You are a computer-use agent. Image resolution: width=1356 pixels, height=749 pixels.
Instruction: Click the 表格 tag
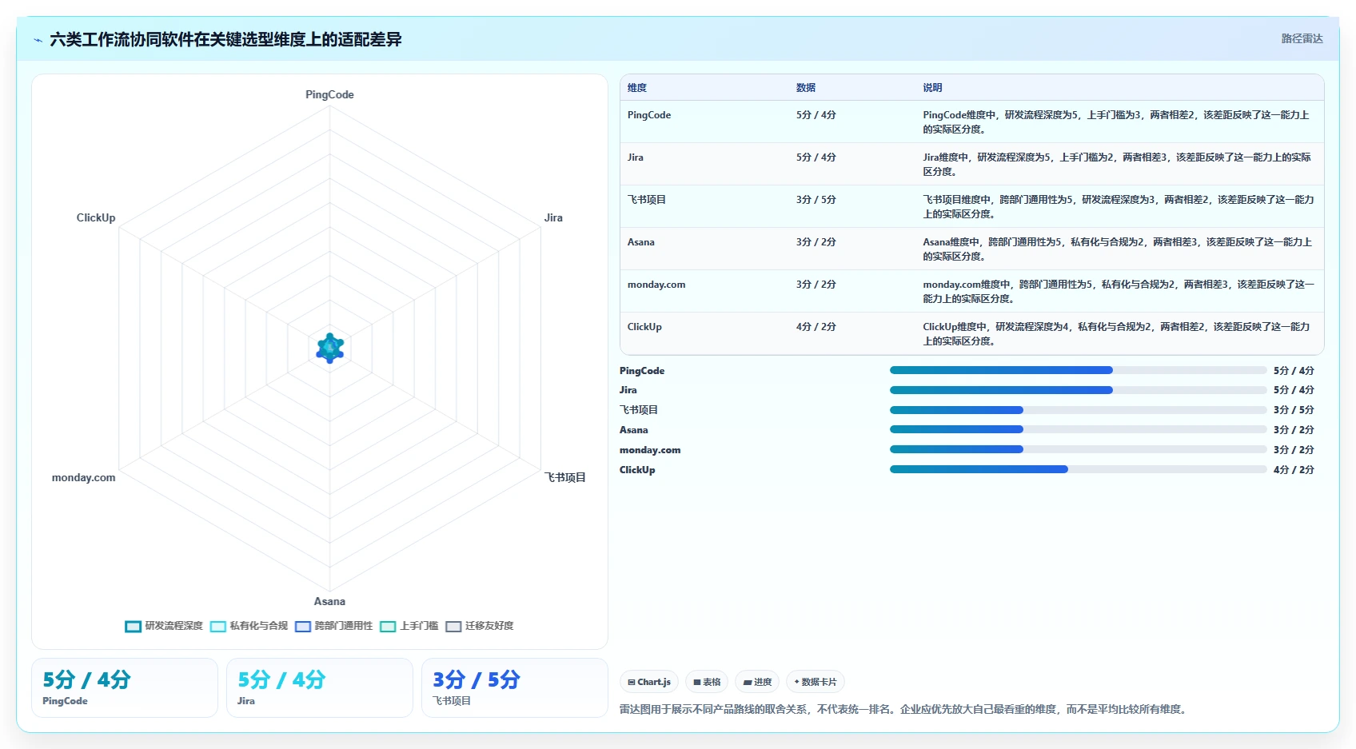(x=707, y=682)
